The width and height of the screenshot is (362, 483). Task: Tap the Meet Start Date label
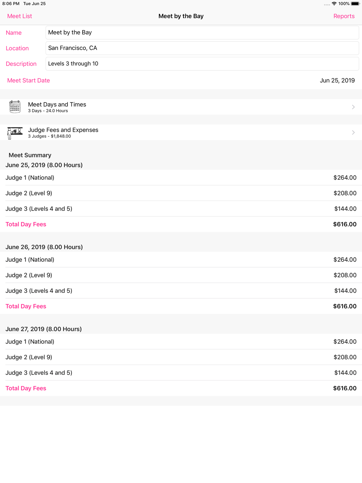pyautogui.click(x=29, y=80)
